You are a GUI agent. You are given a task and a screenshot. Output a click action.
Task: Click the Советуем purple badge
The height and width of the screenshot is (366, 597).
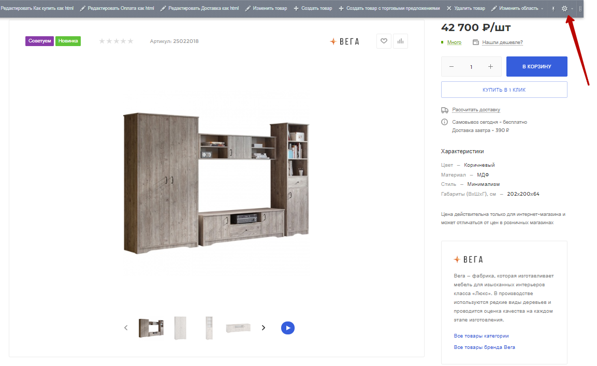(39, 41)
